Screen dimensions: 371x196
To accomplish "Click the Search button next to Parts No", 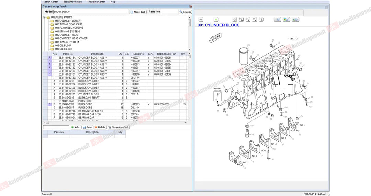I will tap(185, 12).
